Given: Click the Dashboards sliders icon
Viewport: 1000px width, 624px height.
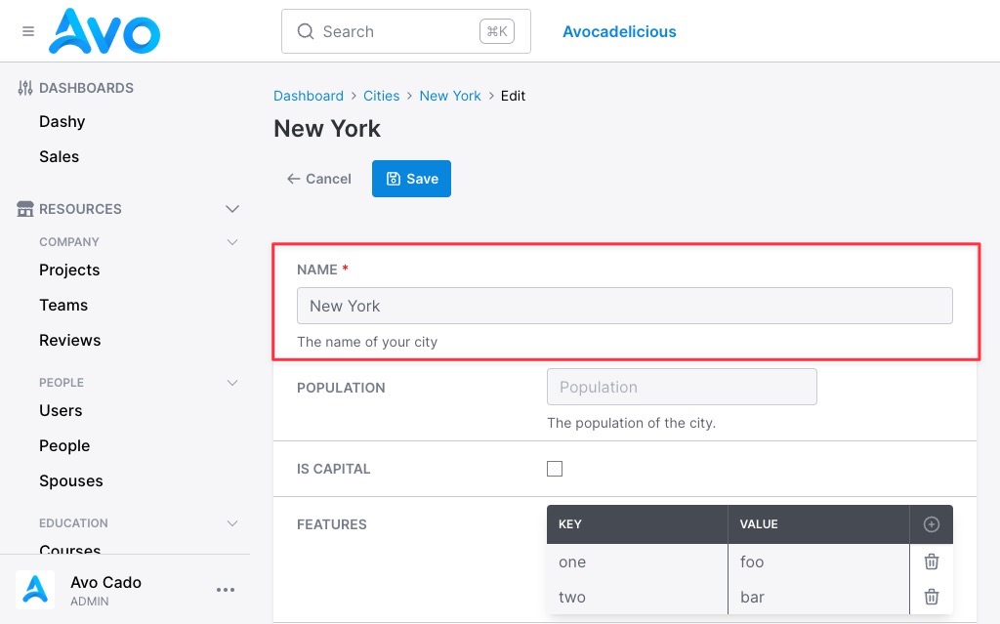Looking at the screenshot, I should 24,88.
